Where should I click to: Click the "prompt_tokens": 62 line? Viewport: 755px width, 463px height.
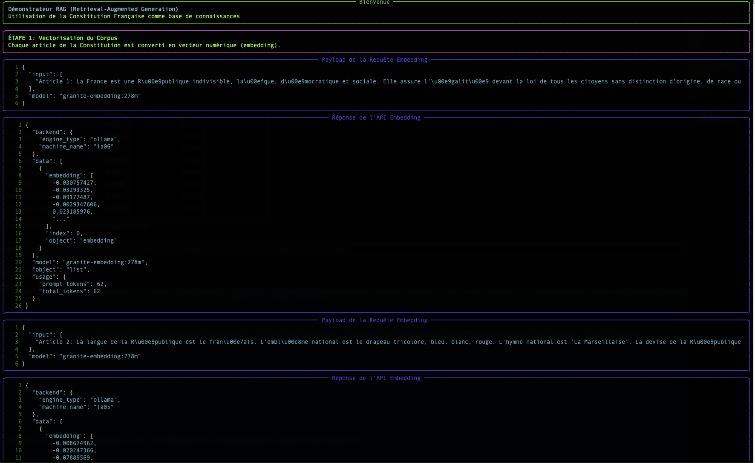click(x=72, y=284)
